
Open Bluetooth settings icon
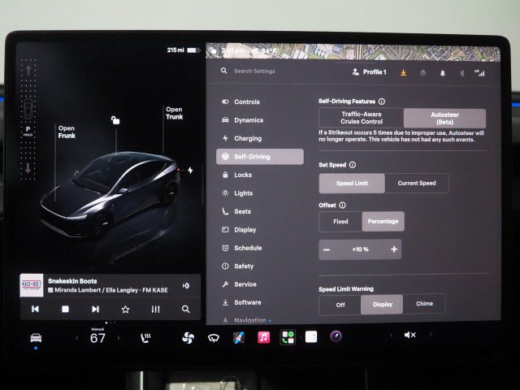pyautogui.click(x=461, y=73)
